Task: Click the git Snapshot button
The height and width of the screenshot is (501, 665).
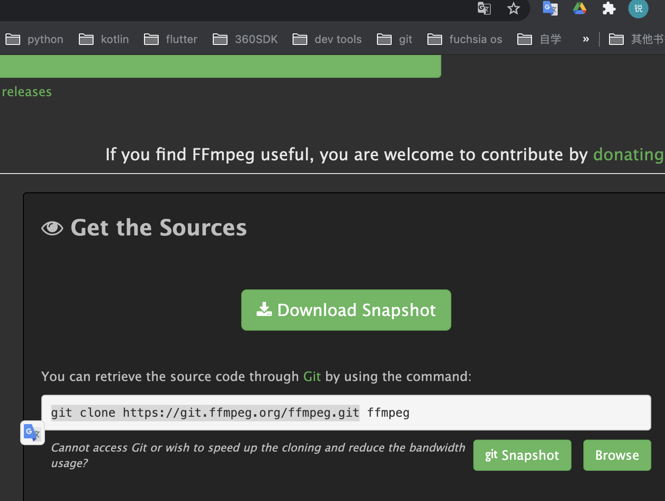Action: coord(522,455)
